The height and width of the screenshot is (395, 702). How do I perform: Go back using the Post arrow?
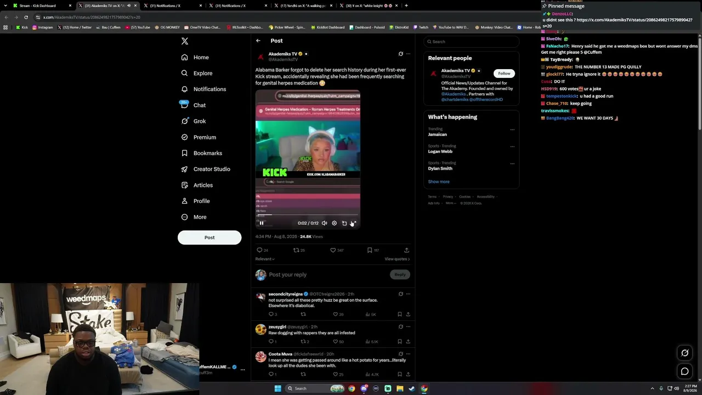(258, 41)
